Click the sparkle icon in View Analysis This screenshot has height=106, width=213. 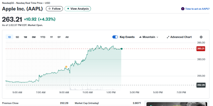click(68, 9)
